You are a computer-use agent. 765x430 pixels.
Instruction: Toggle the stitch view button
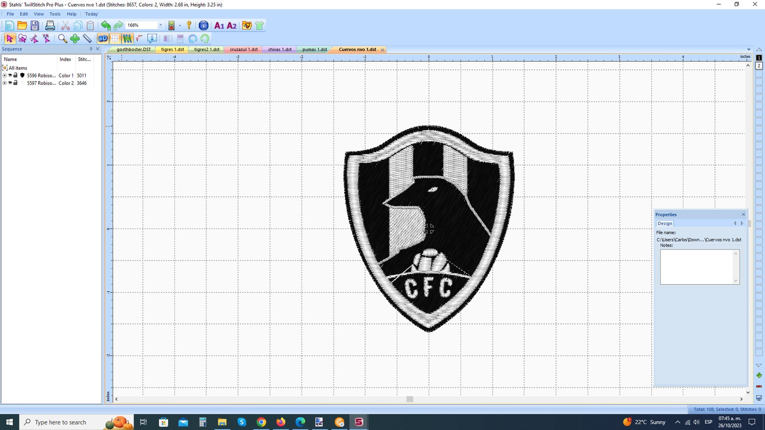tap(127, 38)
